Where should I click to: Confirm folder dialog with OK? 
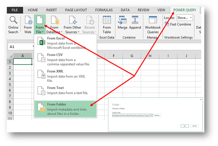(x=184, y=126)
